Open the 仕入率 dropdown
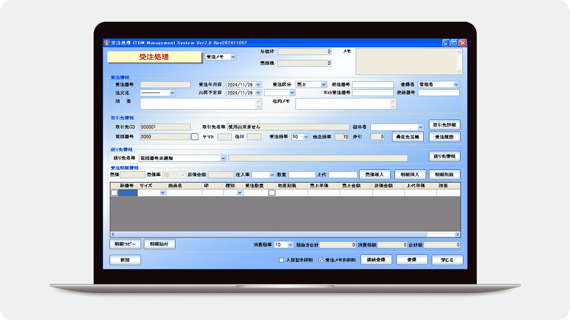 point(272,175)
